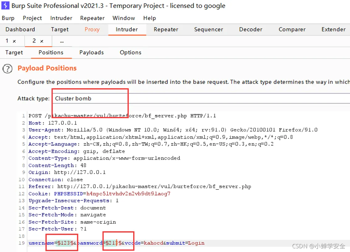Select the Intruder tool tab
The height and width of the screenshot is (252, 350).
[127, 30]
